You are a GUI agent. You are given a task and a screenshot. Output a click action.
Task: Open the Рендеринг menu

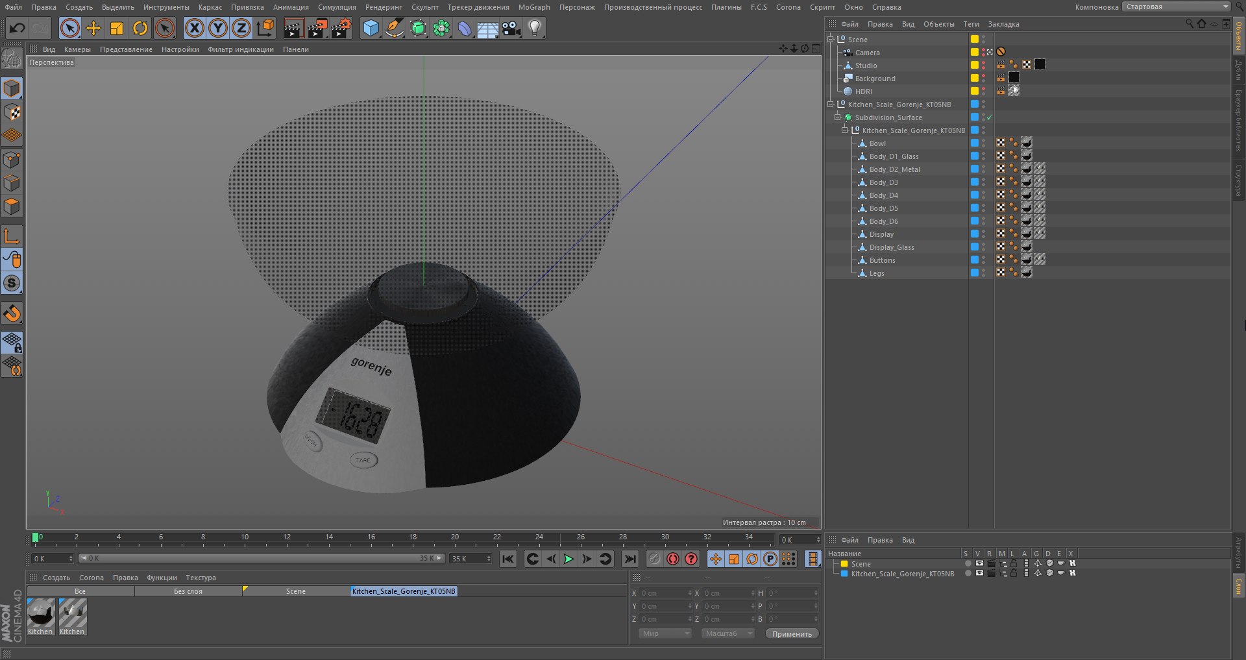[x=384, y=7]
